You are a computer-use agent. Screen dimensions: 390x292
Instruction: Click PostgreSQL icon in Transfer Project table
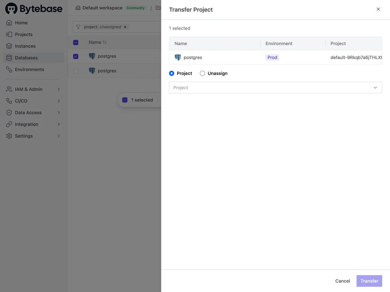[178, 57]
